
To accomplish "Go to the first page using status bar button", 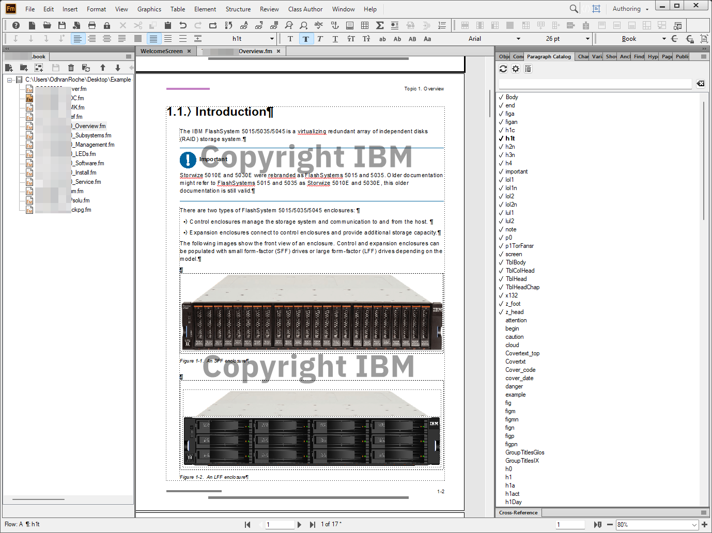I will [x=247, y=525].
